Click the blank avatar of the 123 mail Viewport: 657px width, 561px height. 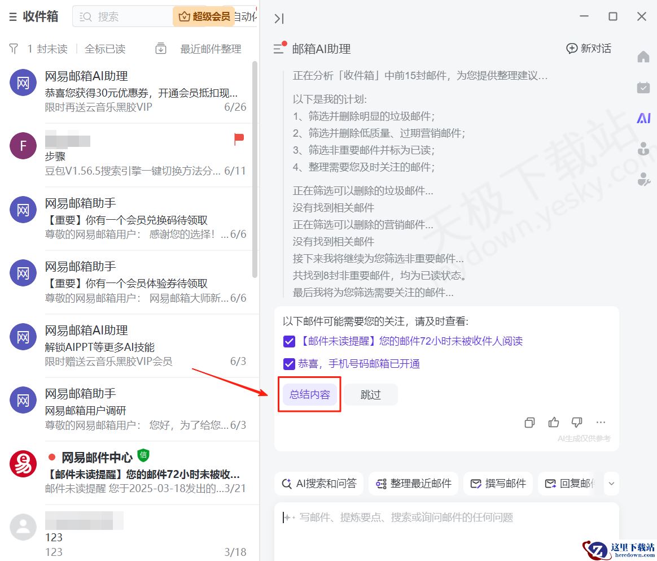(x=23, y=527)
